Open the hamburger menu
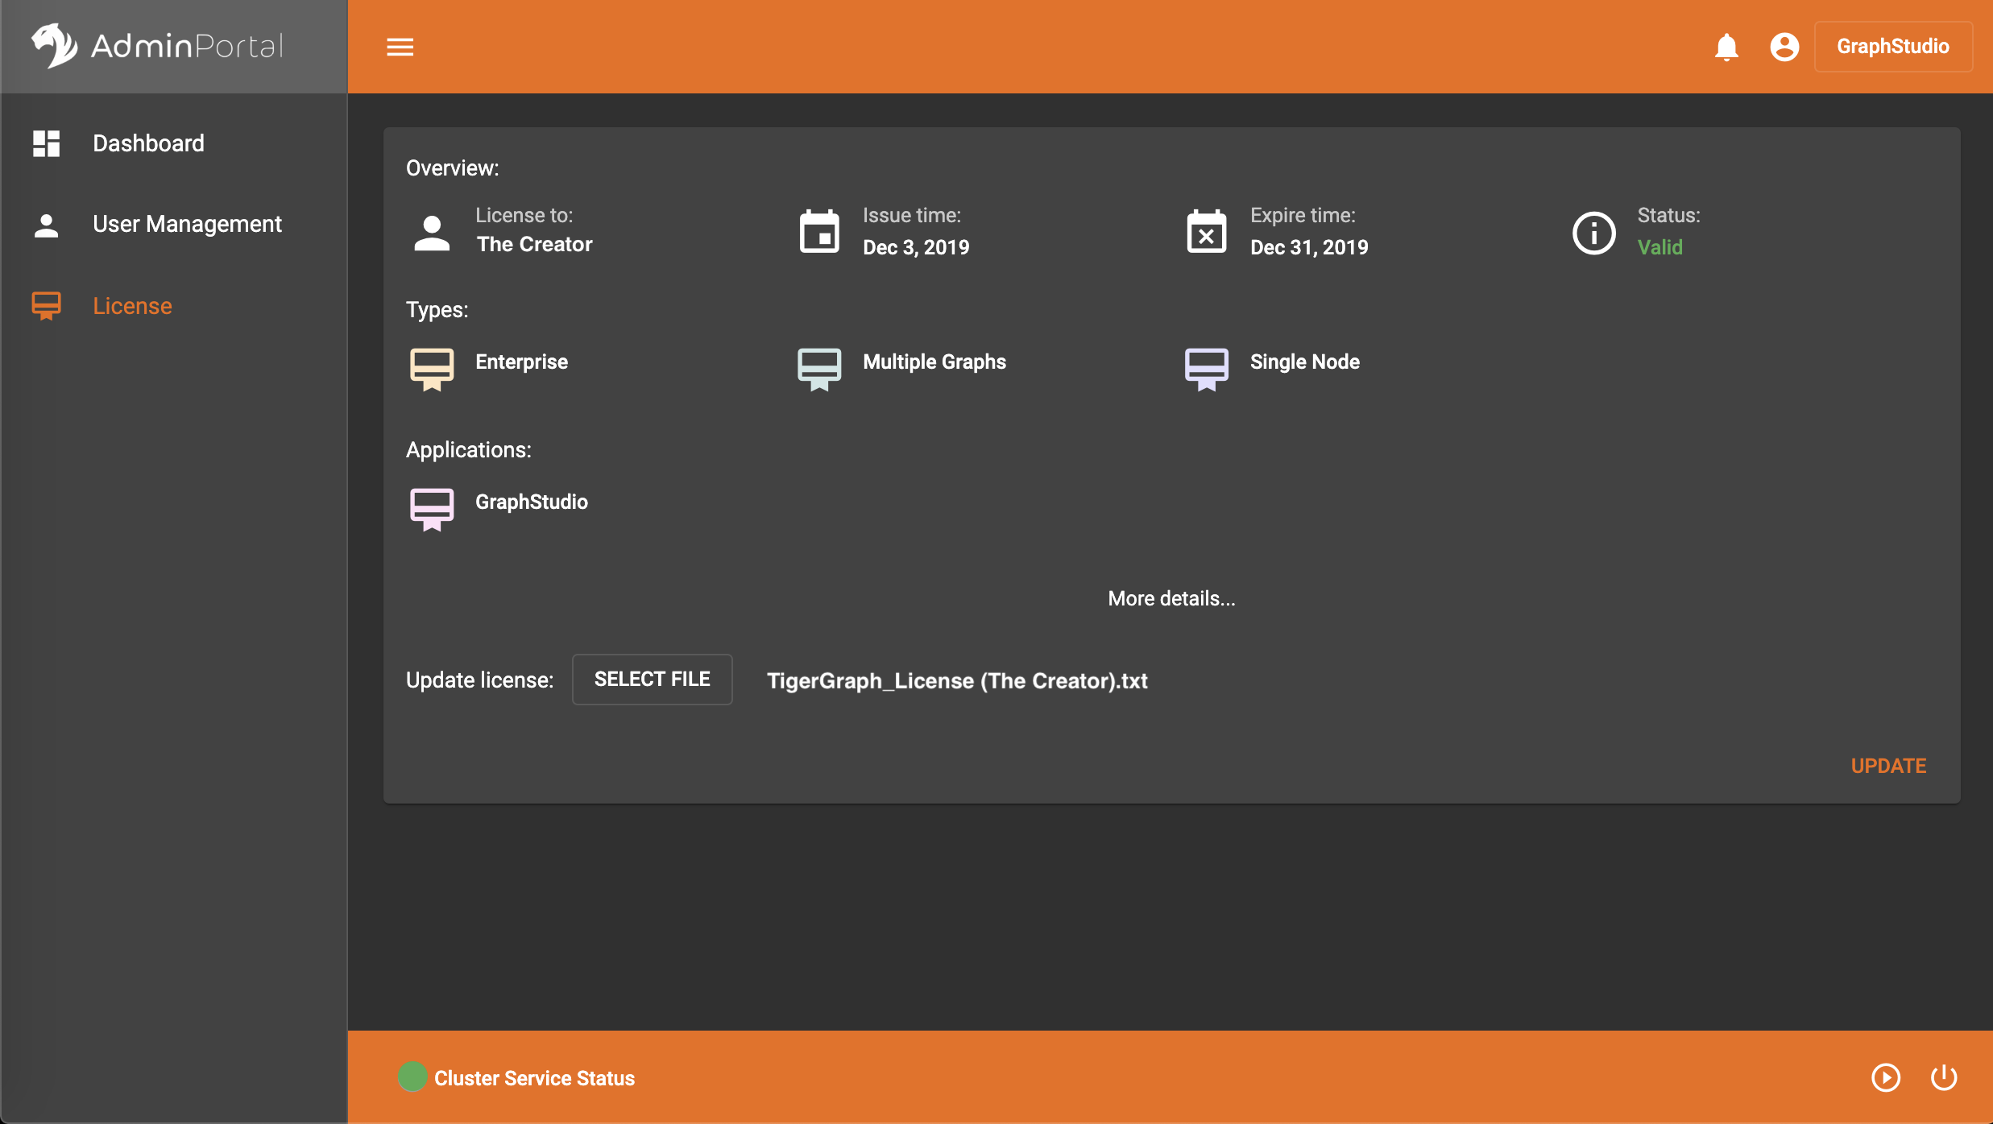The image size is (1993, 1124). pos(400,47)
